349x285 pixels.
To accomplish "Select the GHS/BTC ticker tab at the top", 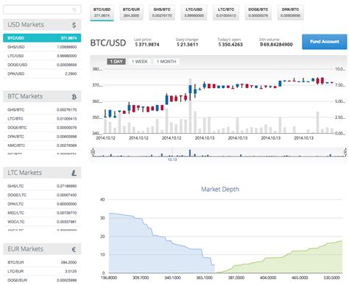I will 162,12.
